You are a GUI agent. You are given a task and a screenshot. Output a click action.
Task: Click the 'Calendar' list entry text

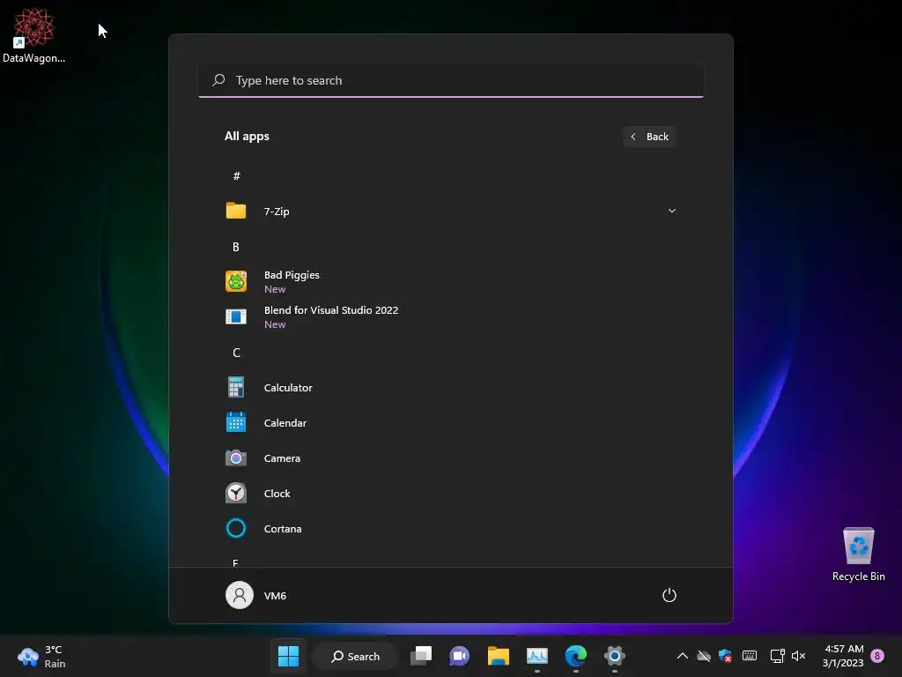pyautogui.click(x=285, y=422)
